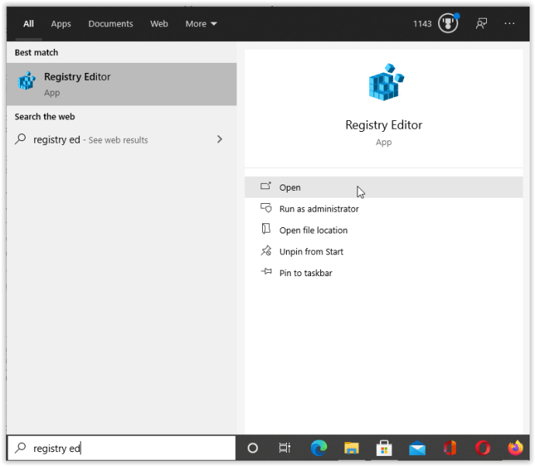Screen dimensions: 535x466
Task: Expand the More dropdown
Action: (201, 24)
